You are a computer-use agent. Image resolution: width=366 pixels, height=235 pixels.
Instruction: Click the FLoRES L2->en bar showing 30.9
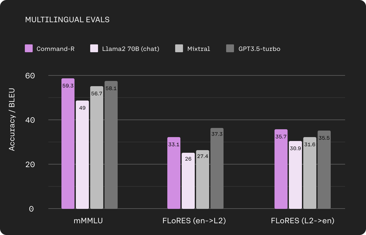coord(295,175)
